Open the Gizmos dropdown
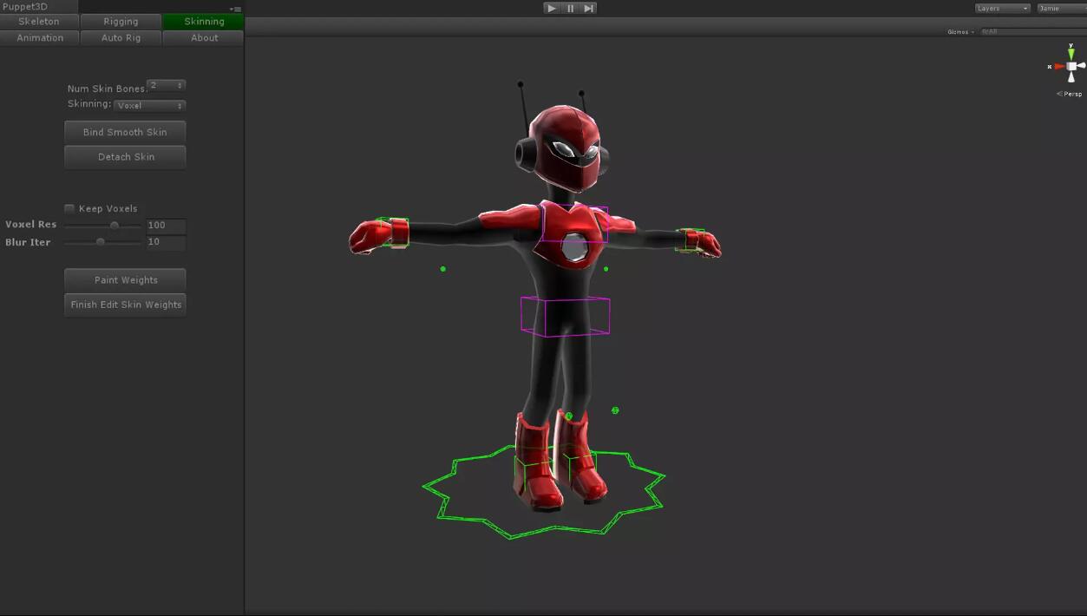1087x616 pixels. click(x=960, y=32)
